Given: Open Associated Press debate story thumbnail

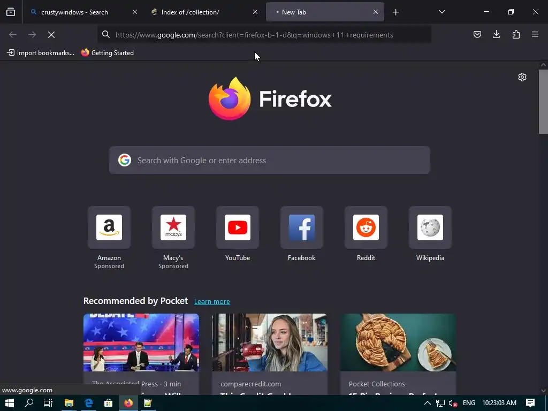Looking at the screenshot, I should coord(141,342).
